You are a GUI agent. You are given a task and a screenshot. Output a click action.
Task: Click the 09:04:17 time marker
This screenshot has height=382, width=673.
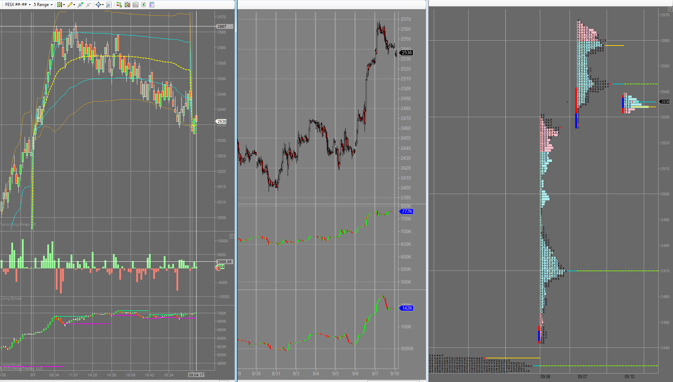(196, 375)
